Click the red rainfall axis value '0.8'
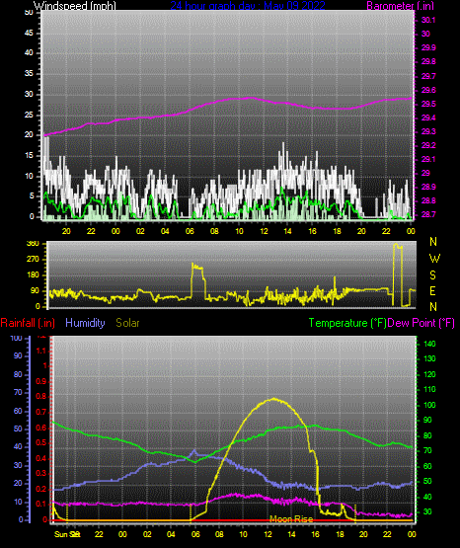Viewport: 460px width, 548px height. [x=41, y=396]
